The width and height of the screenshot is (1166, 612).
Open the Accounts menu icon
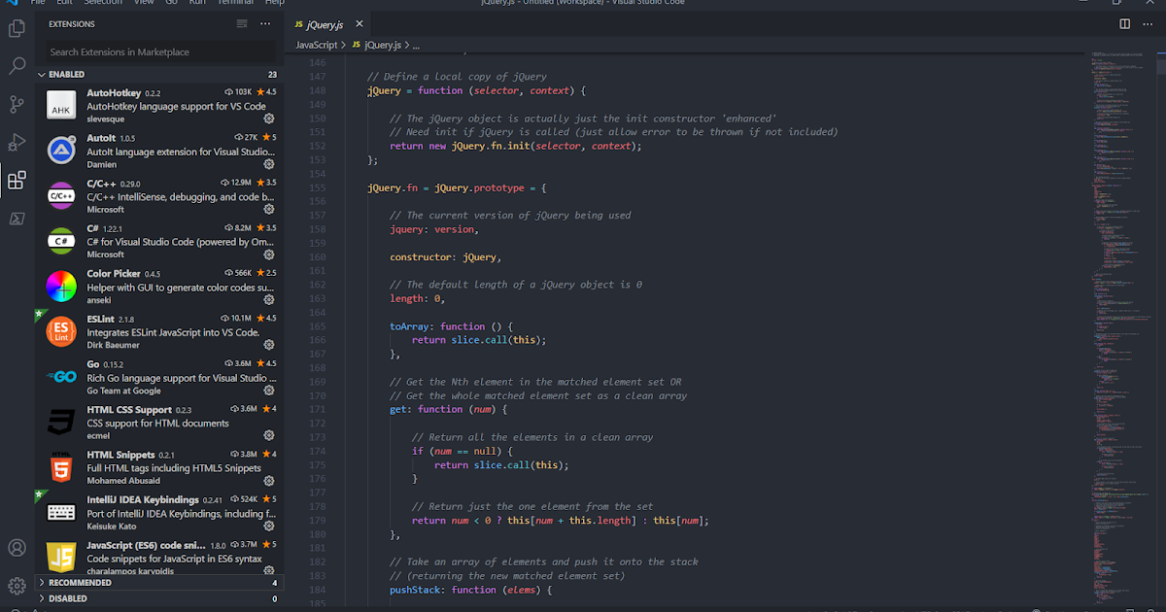pos(17,548)
